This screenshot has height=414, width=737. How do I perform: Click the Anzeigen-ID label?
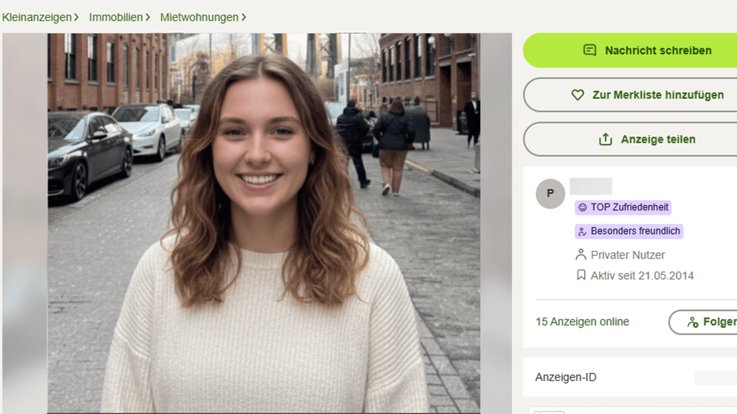pyautogui.click(x=565, y=378)
